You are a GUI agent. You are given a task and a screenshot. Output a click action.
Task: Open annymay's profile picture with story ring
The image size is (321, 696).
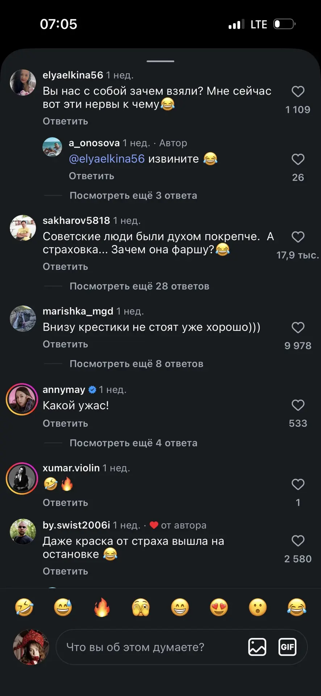pos(22,399)
